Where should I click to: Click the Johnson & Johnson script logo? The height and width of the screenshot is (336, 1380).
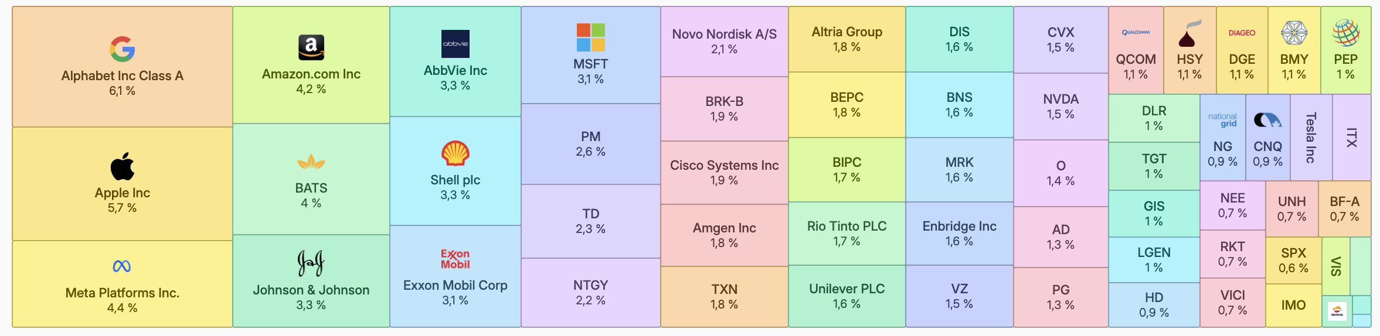pos(311,263)
